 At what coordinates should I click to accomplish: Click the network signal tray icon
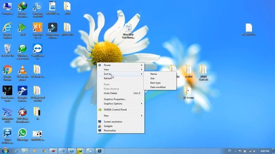tap(250, 151)
